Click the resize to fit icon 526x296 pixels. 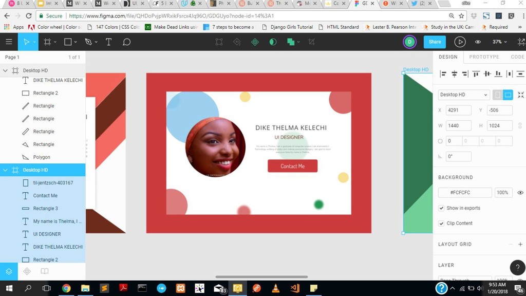pyautogui.click(x=521, y=95)
